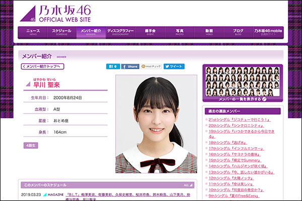302x201 pixels.
Task: Go to the ディスコグラフィー (Discography) tab
Action: pyautogui.click(x=120, y=32)
